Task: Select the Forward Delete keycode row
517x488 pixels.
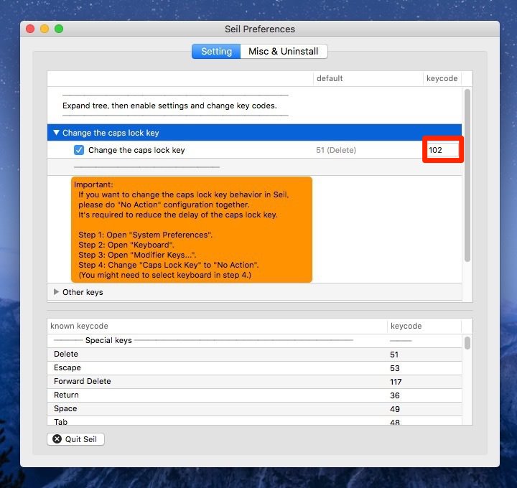Action: (x=254, y=382)
